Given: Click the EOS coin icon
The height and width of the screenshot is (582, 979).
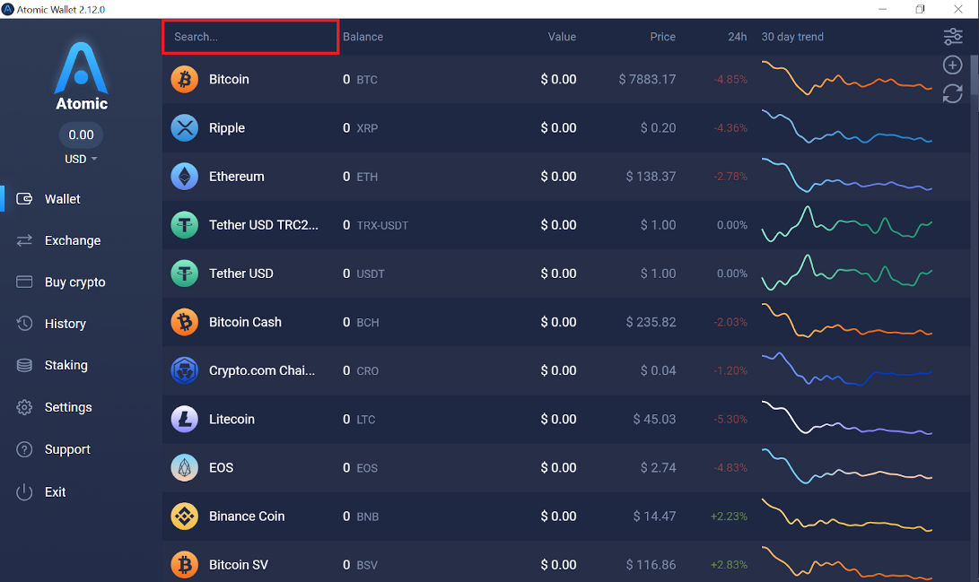Looking at the screenshot, I should 184,468.
